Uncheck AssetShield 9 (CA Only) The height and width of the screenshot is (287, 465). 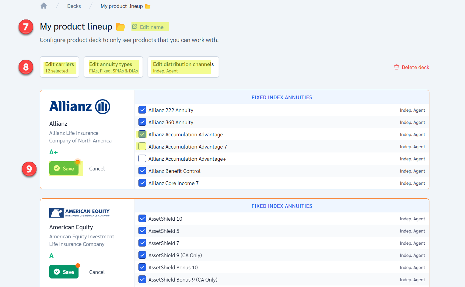[x=142, y=255]
